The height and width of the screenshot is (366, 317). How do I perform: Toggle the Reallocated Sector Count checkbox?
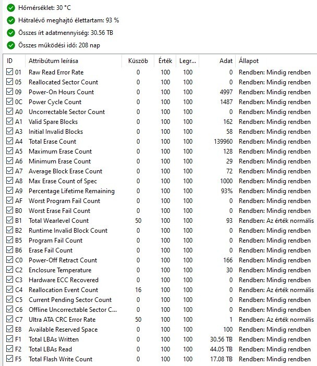(9, 81)
